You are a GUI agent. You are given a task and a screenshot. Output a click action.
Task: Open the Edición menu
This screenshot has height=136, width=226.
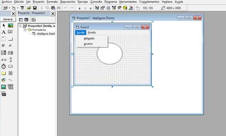pos(19,2)
